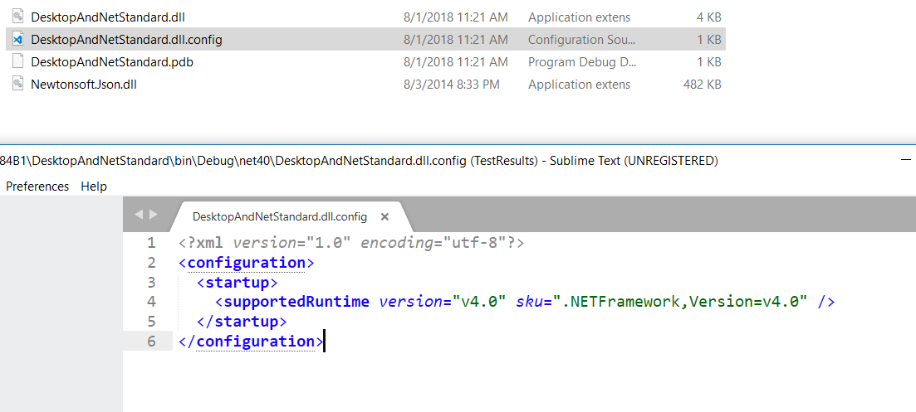916x412 pixels.
Task: Click the opening configuration tag on line 2
Action: pyautogui.click(x=247, y=263)
